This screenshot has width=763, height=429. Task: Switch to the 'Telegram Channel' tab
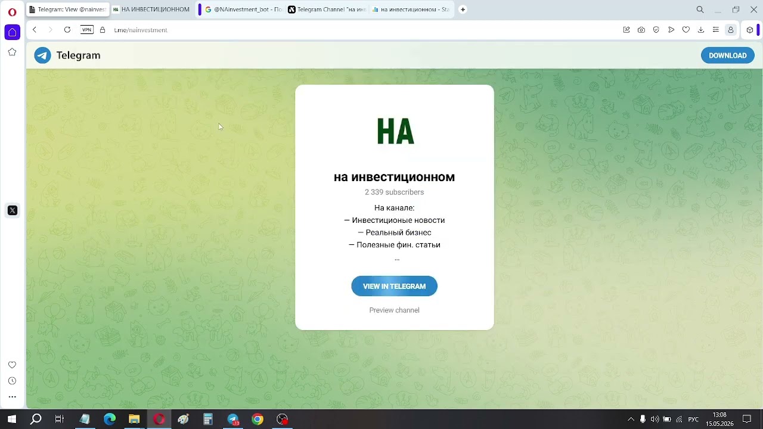327,10
